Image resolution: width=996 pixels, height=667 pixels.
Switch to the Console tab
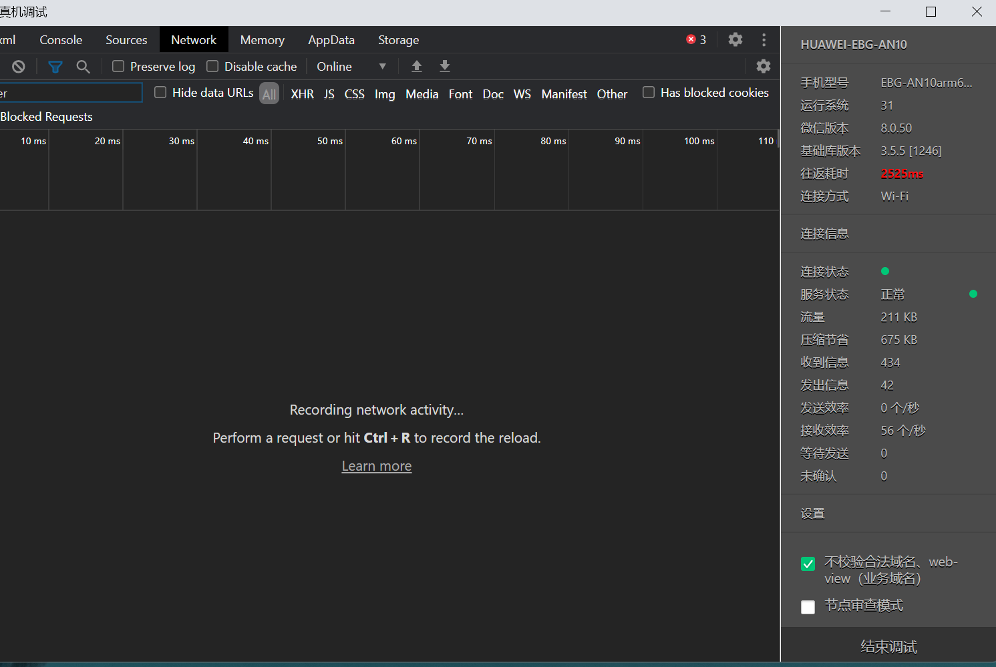coord(61,39)
